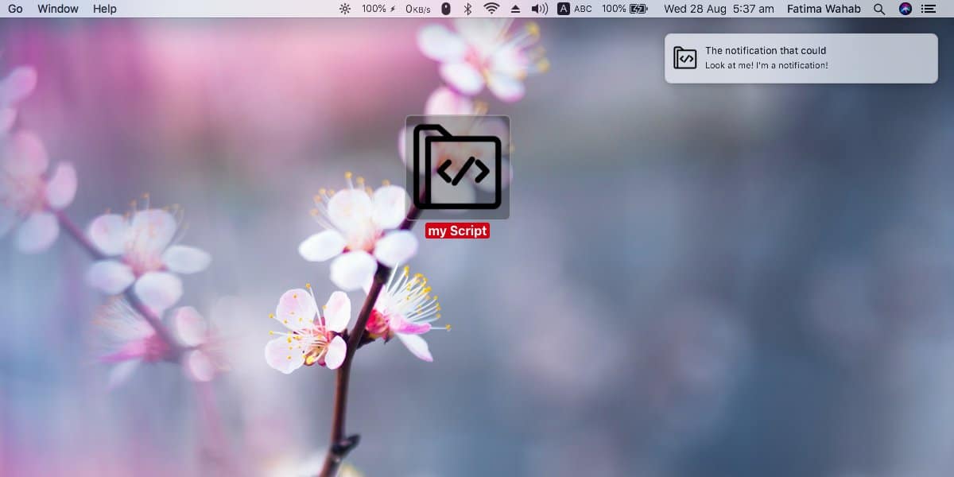Click the battery status icon

pyautogui.click(x=638, y=9)
